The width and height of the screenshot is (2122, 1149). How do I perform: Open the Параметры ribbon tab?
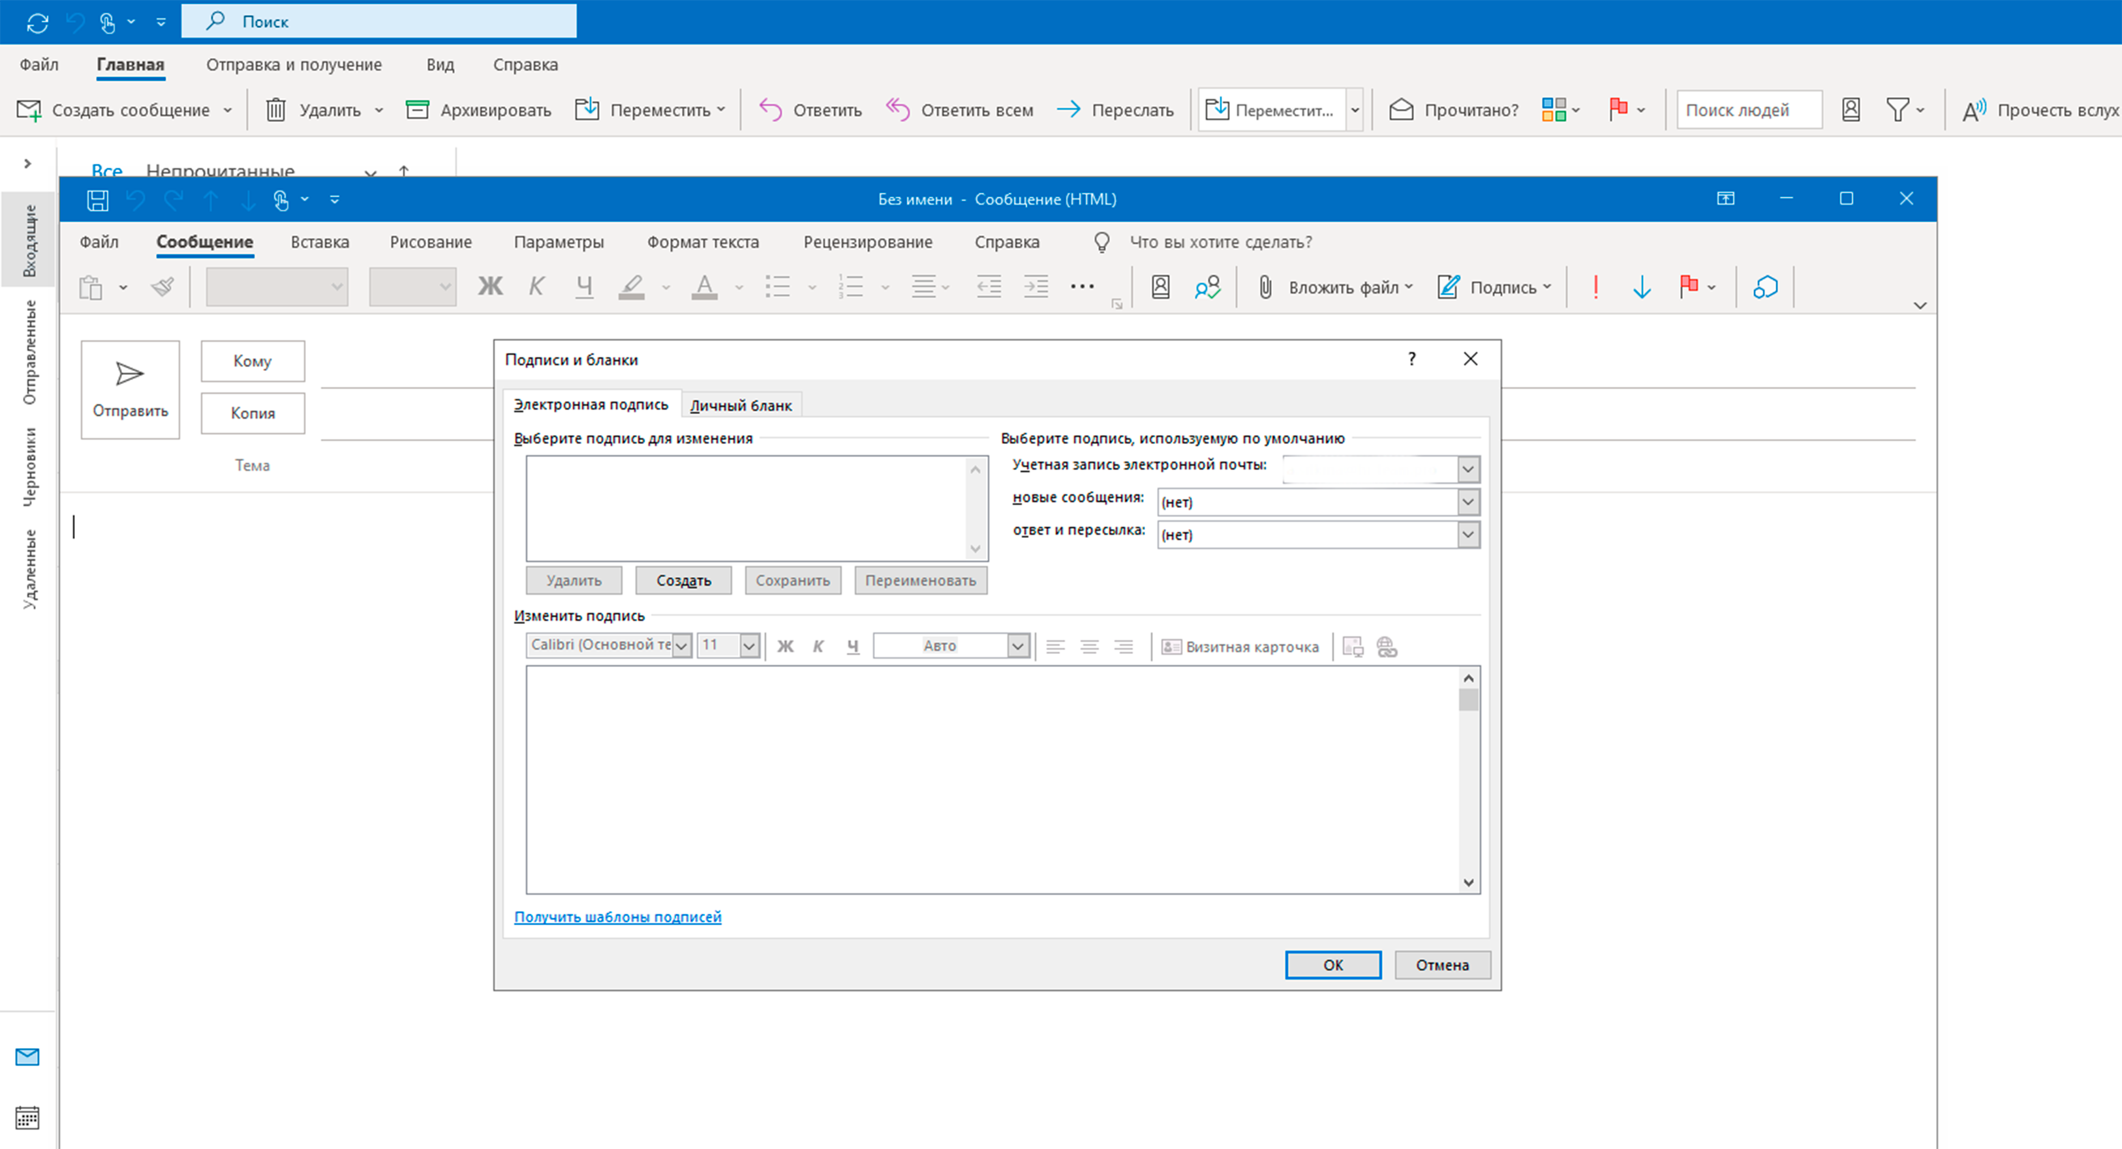coord(559,242)
